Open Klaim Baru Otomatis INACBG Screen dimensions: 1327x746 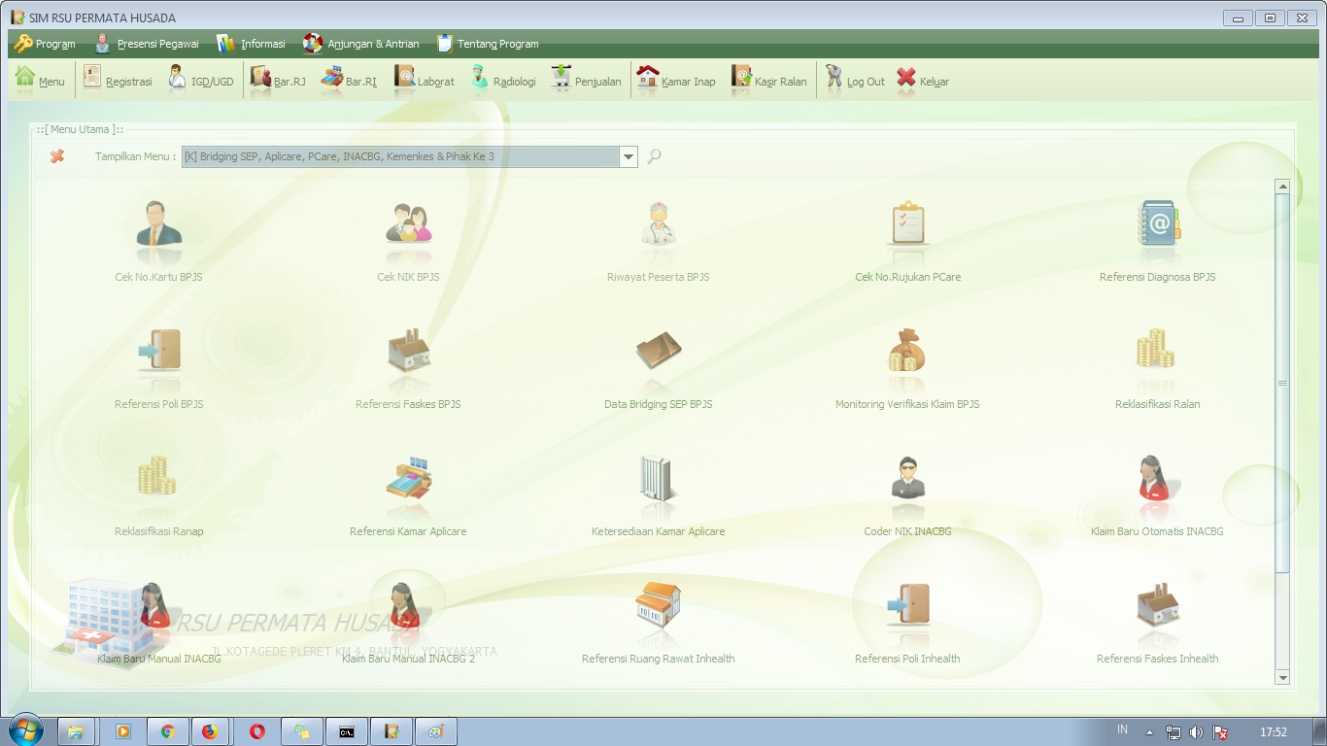click(1157, 491)
